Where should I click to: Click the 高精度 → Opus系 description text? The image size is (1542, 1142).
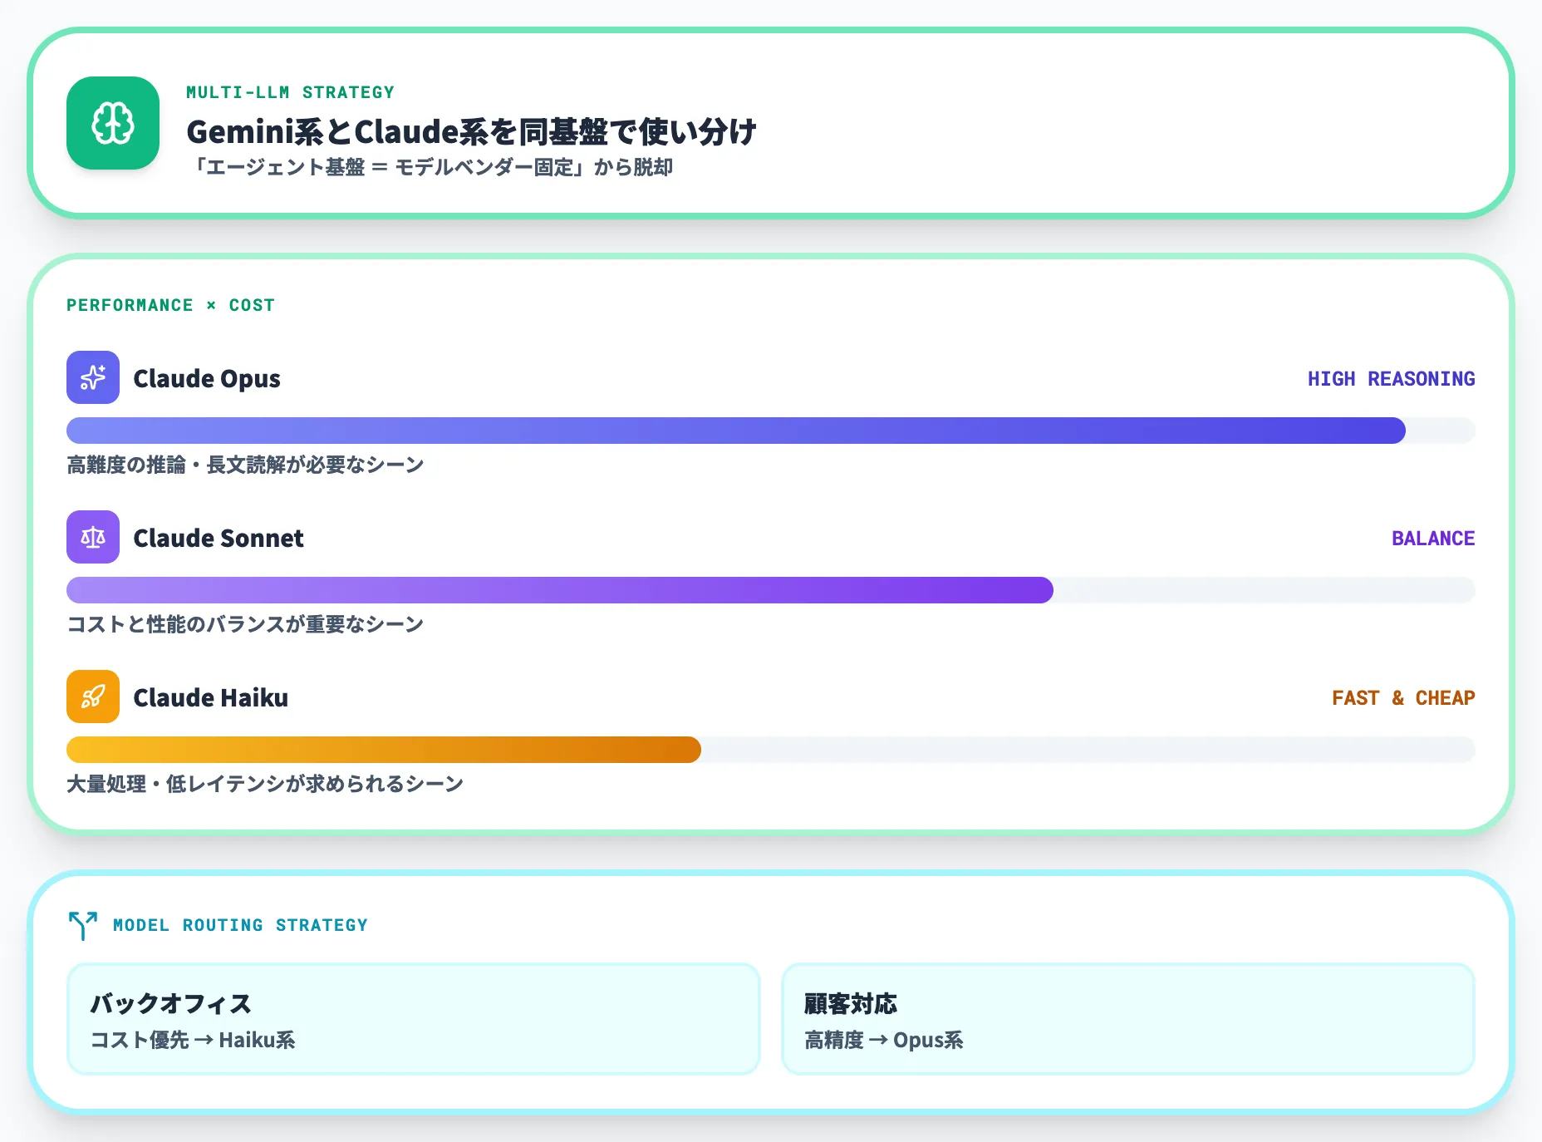tap(882, 1039)
